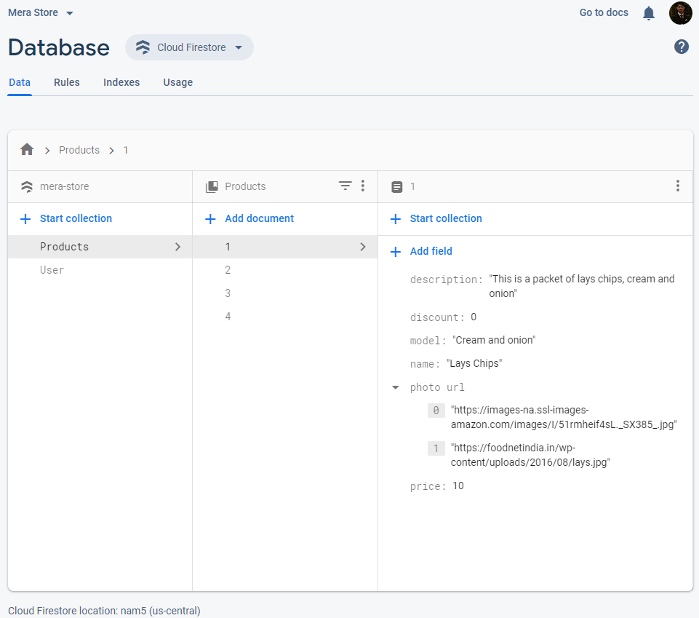
Task: Open the Cloud Firestore database selector
Action: pyautogui.click(x=189, y=47)
